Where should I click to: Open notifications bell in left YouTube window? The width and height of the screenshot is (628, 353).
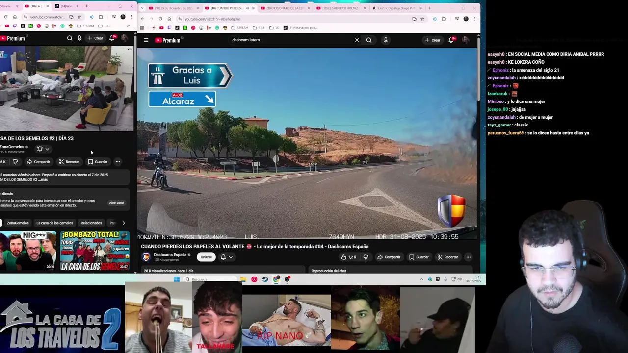[112, 38]
